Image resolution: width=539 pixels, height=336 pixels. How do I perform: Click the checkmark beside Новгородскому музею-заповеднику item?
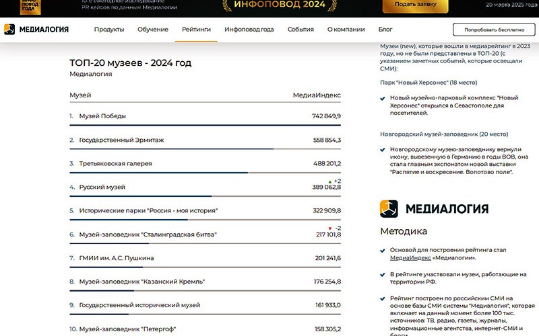[383, 150]
